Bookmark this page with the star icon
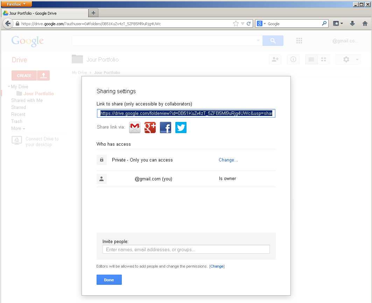Image resolution: width=372 pixels, height=303 pixels. click(236, 24)
